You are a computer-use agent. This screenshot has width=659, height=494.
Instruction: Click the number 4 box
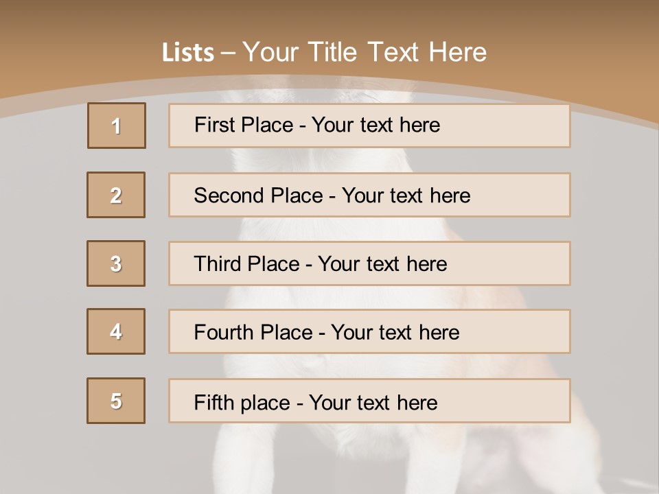116,331
